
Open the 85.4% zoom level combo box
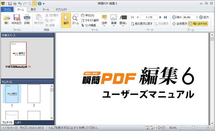pos(190,17)
